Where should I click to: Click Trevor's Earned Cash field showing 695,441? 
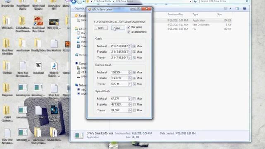[x=119, y=84]
